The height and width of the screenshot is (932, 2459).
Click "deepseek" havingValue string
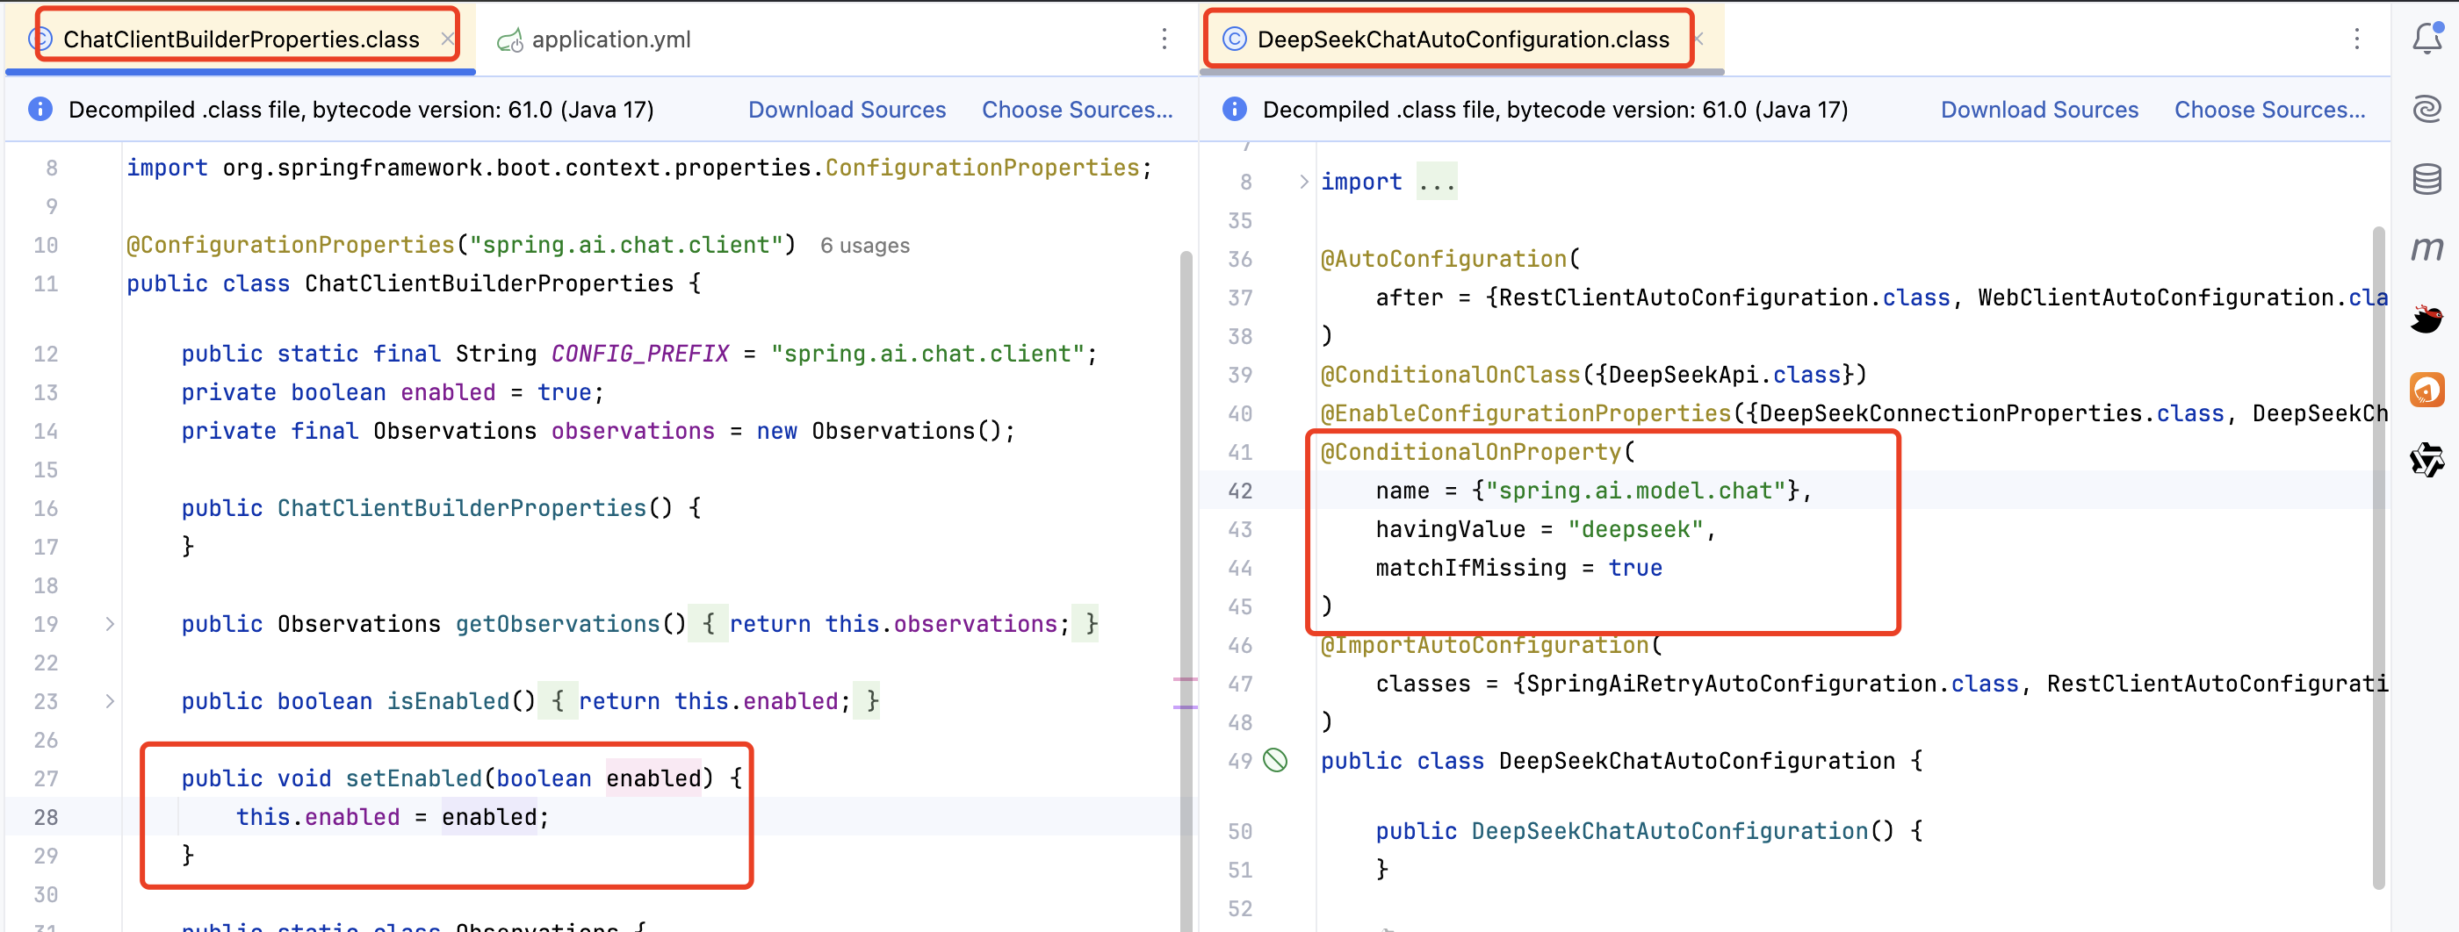[1635, 529]
